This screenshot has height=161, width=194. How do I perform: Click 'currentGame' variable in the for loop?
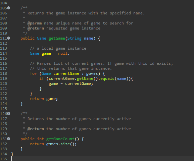coord(66,73)
